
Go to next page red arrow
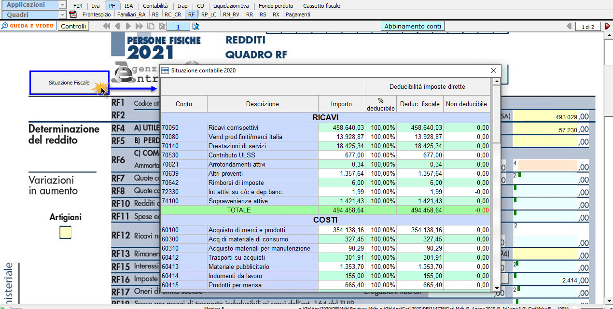tap(608, 26)
